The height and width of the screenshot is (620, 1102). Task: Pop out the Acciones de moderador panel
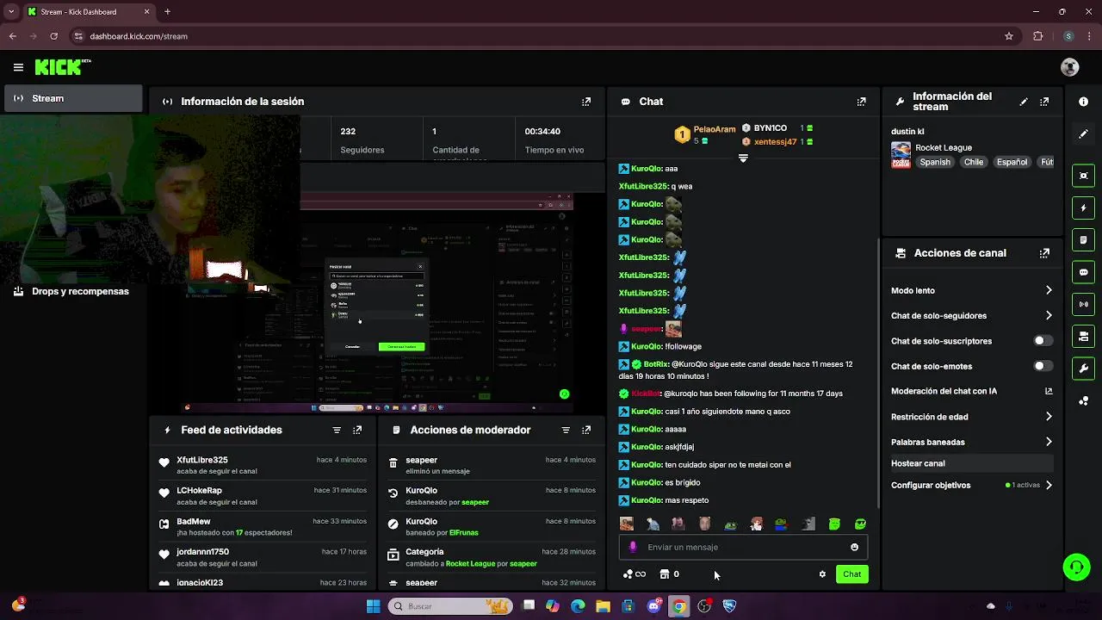[586, 430]
